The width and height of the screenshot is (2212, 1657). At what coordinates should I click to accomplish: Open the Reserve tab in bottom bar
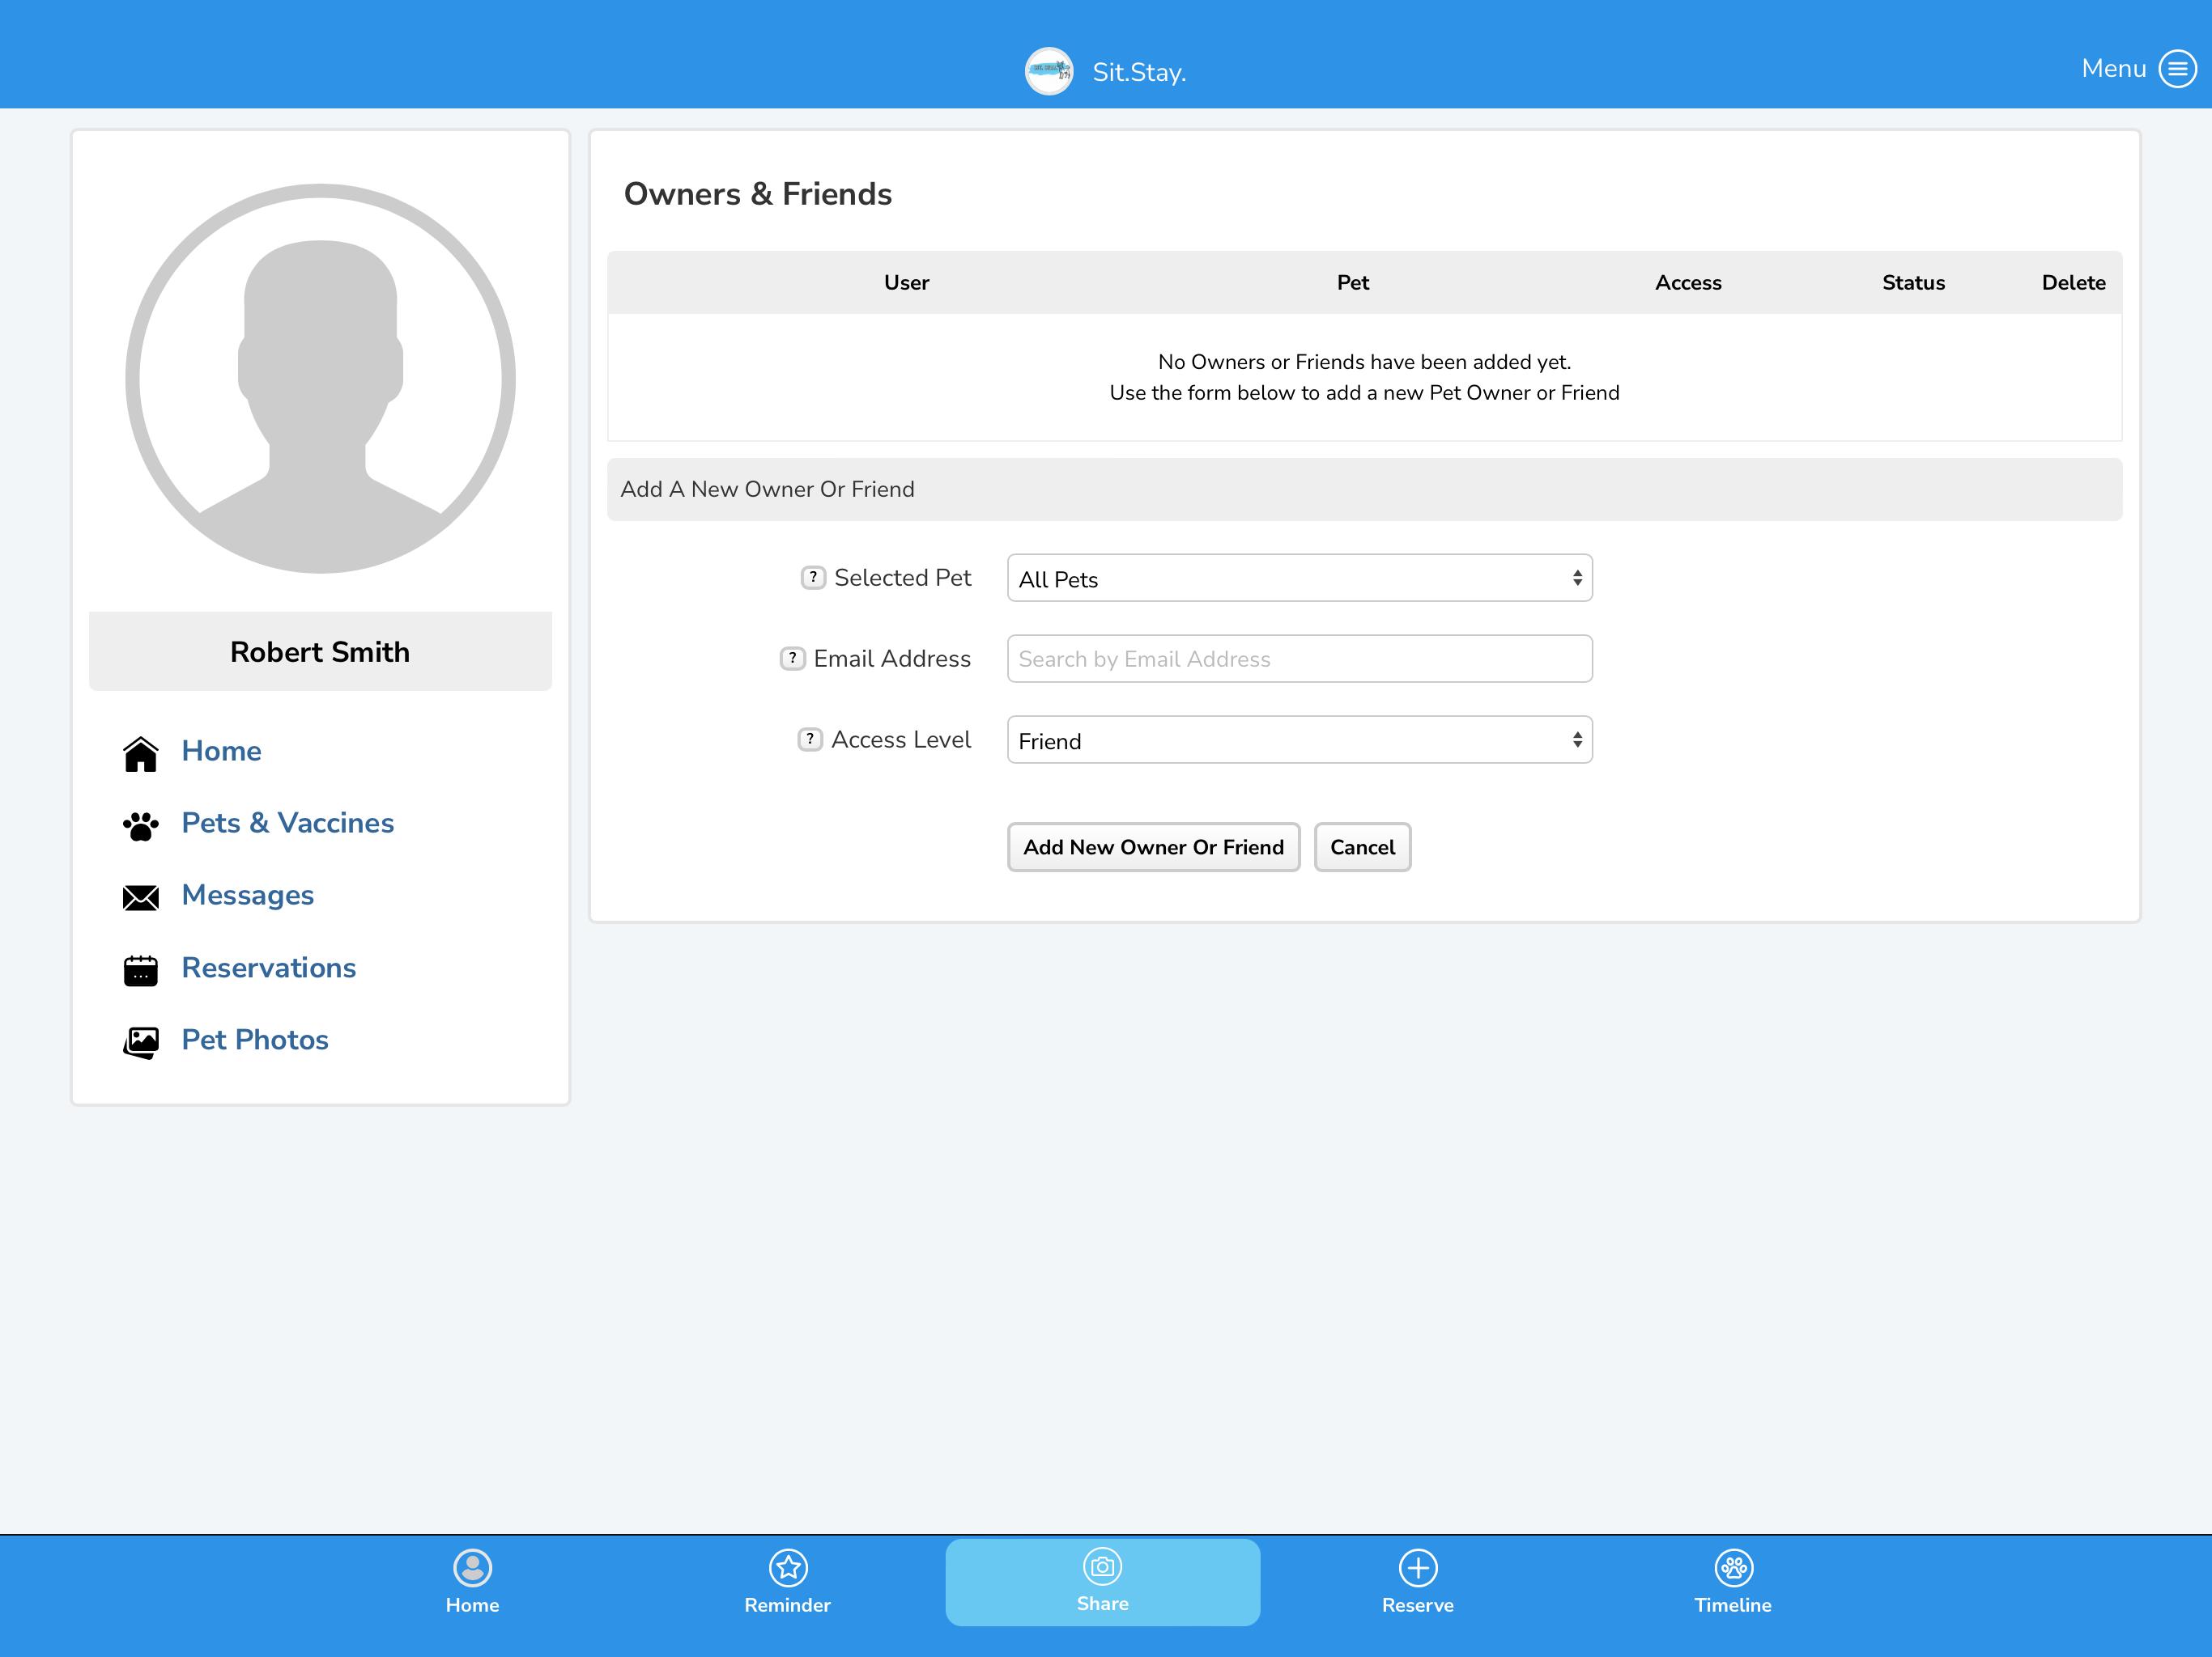[1418, 1582]
